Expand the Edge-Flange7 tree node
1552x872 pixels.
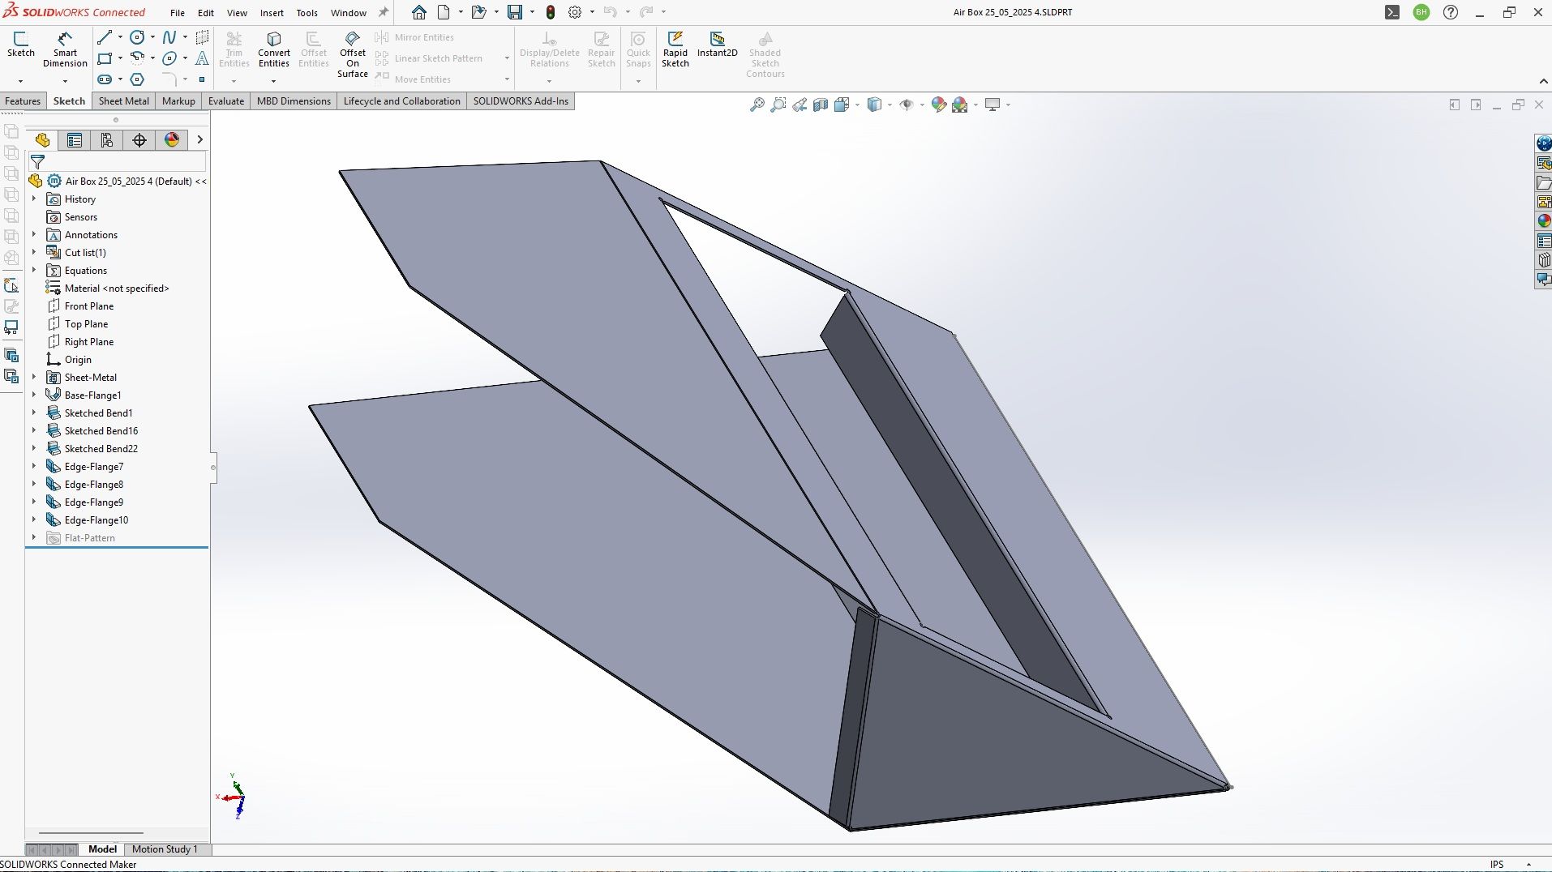[34, 467]
